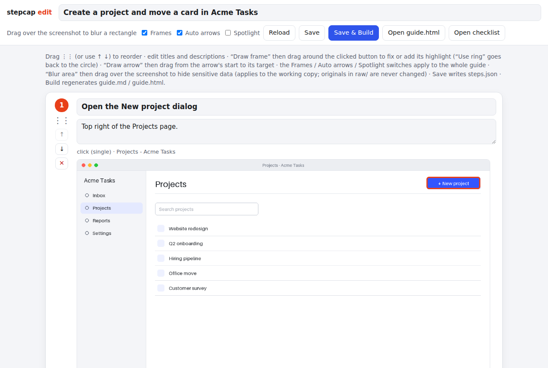Click "Customer survey" in the captured screenshot

pyautogui.click(x=188, y=288)
